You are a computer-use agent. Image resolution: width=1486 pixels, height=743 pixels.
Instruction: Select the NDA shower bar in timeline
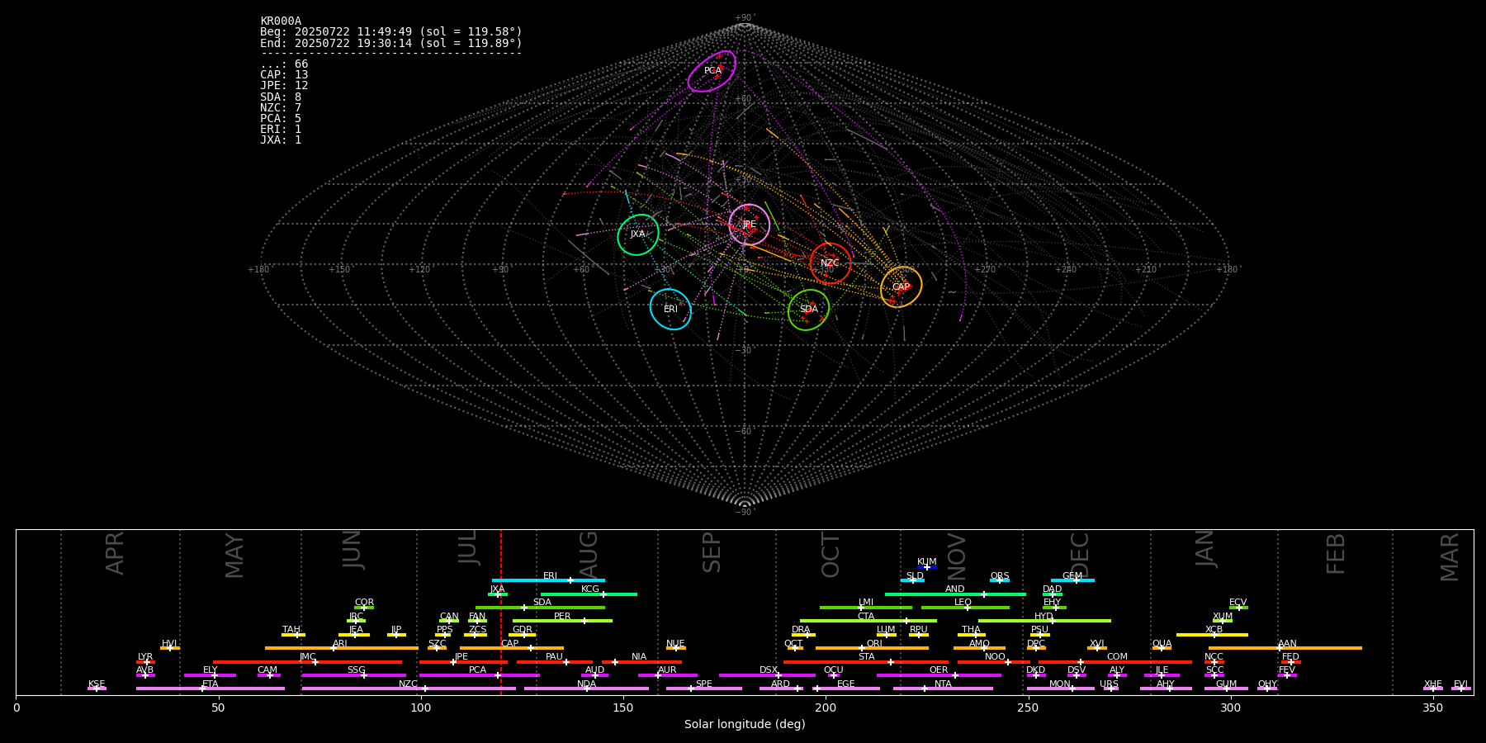click(x=587, y=689)
